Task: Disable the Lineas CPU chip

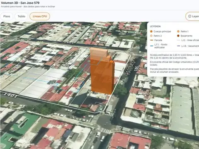Action: coord(40,16)
